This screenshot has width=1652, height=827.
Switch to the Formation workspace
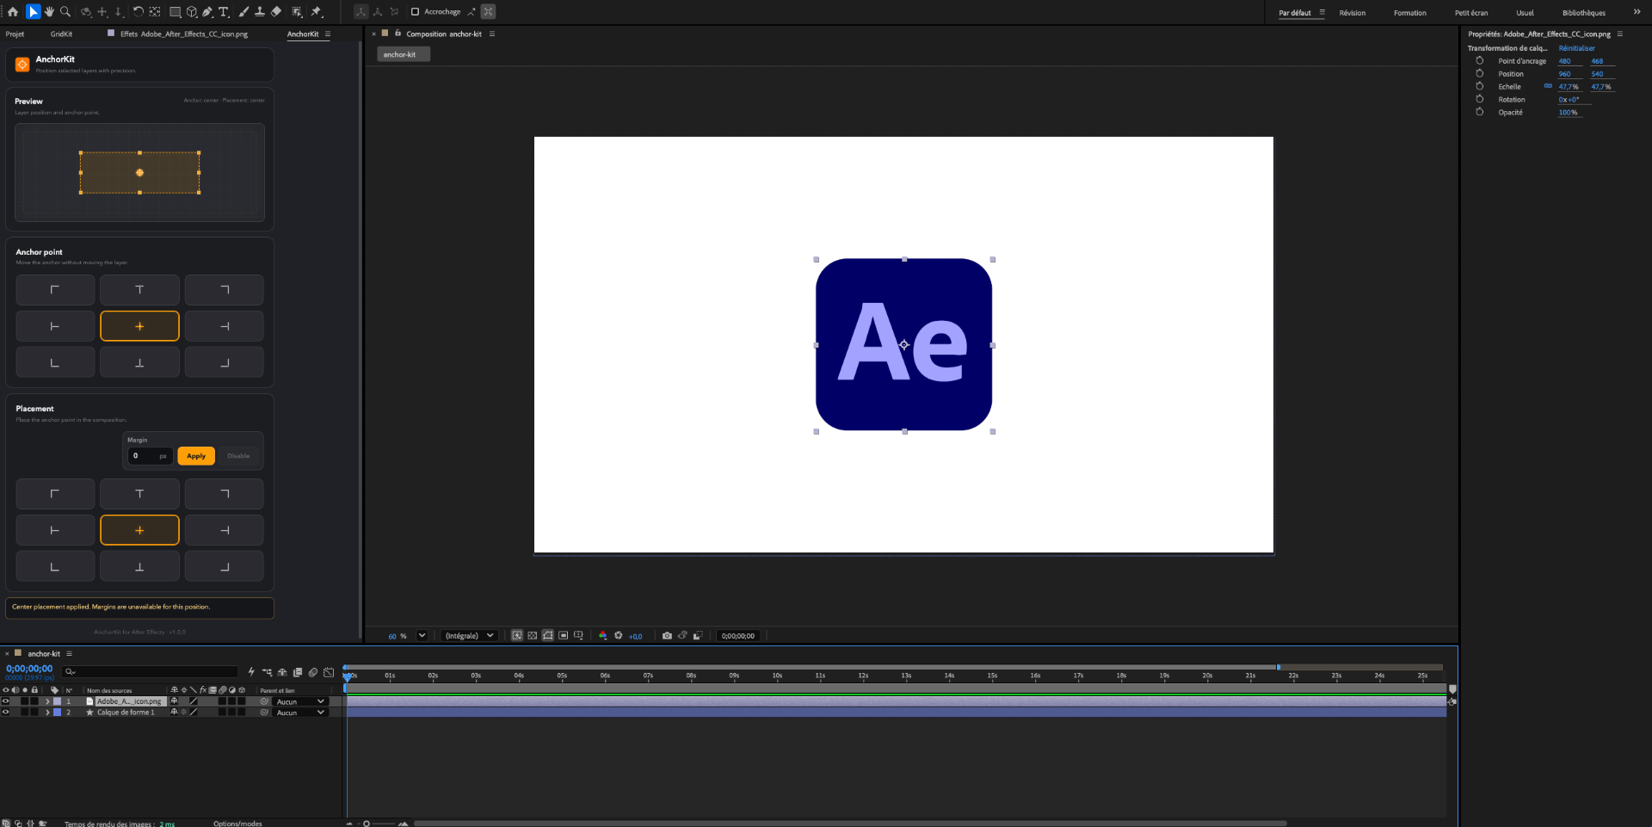(x=1410, y=13)
